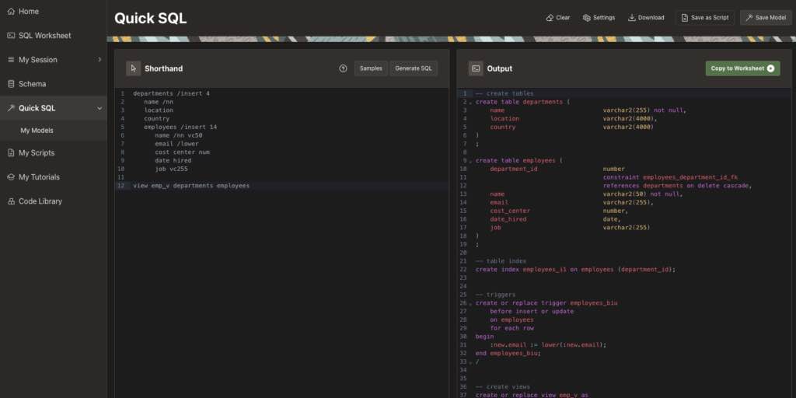Click the My Scripts document icon
This screenshot has height=398, width=796.
tap(11, 153)
